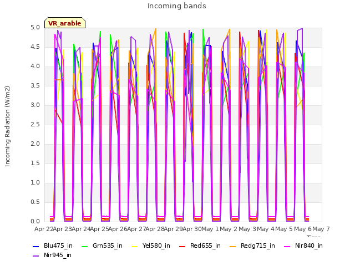Select the Grn535_in legend label
Viewport: 355px width, 266px height.
(x=108, y=246)
